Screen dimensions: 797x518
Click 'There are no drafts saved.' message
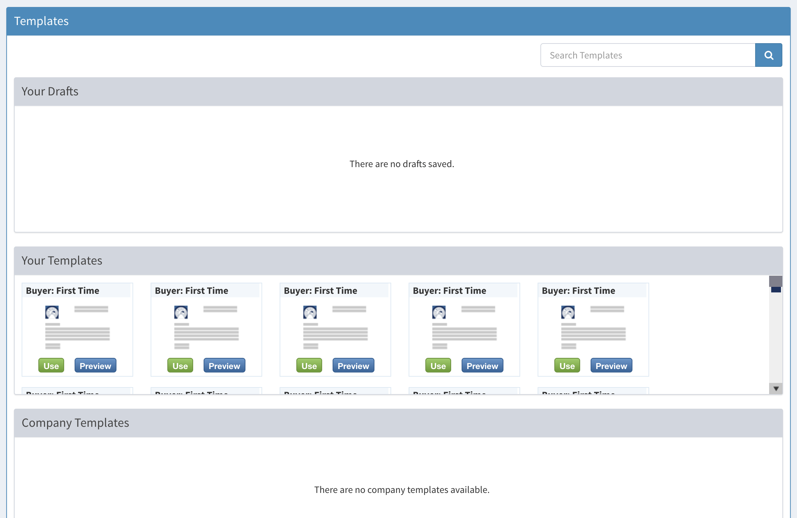tap(402, 164)
